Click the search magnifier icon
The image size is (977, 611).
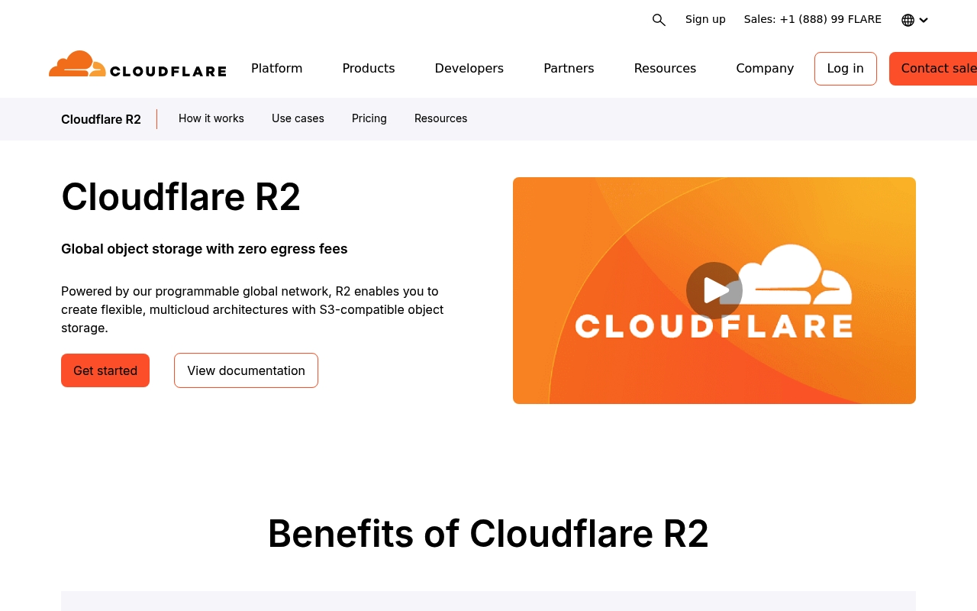(x=659, y=20)
